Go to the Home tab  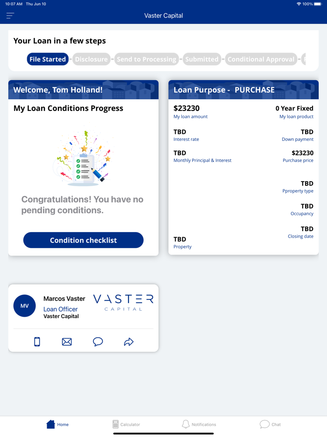tap(57, 424)
